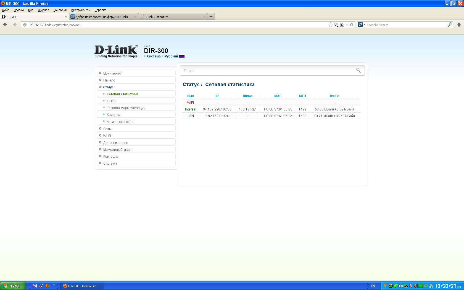Expand the Начало section
This screenshot has width=464, height=290.
[136, 80]
